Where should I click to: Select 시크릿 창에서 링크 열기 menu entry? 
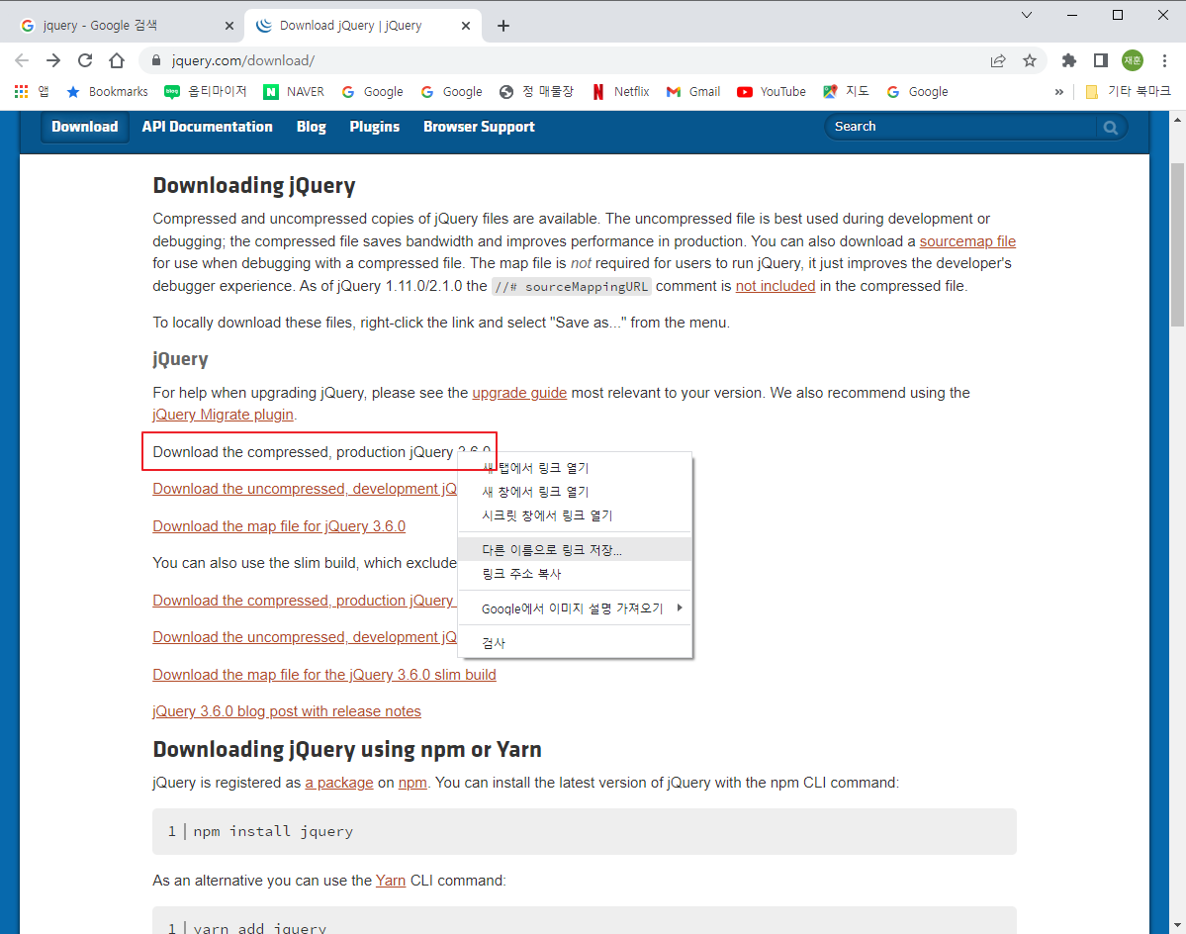pos(575,515)
